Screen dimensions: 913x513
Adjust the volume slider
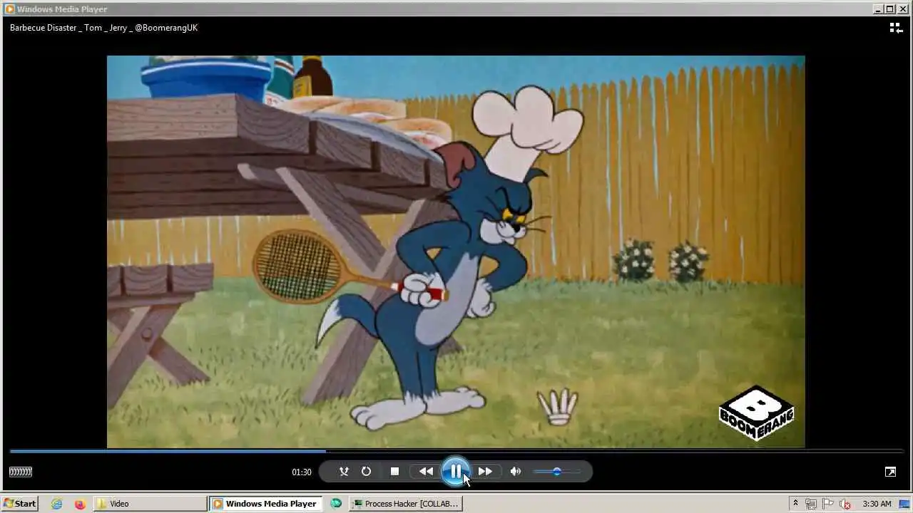point(556,472)
